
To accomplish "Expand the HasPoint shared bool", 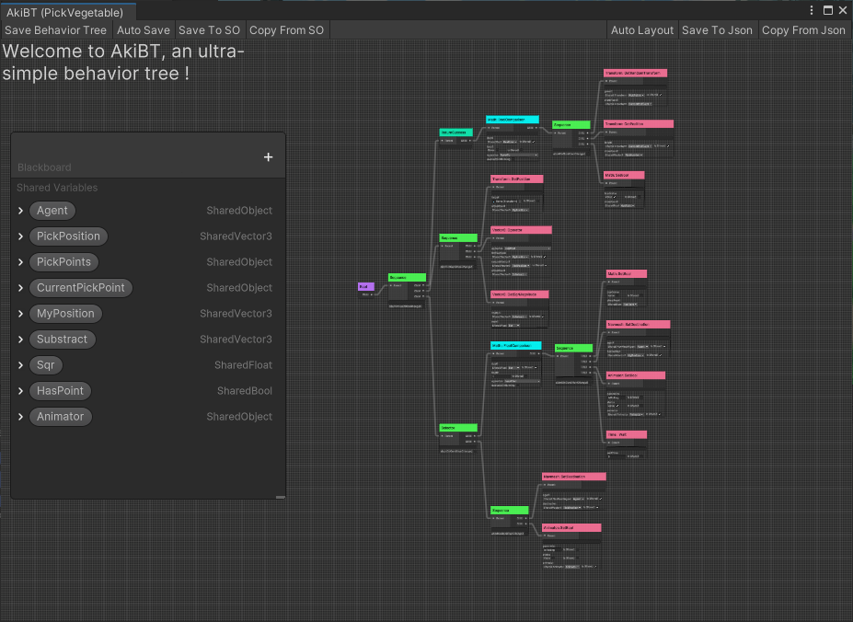I will pos(20,391).
